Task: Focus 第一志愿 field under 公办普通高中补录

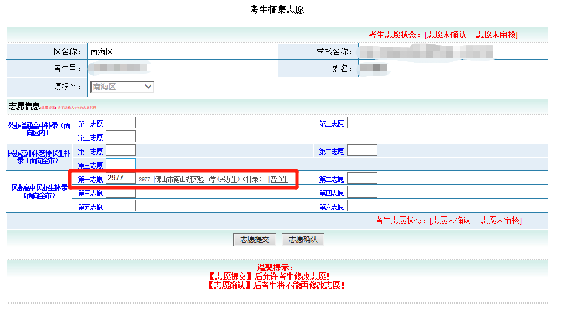Action: [x=120, y=123]
